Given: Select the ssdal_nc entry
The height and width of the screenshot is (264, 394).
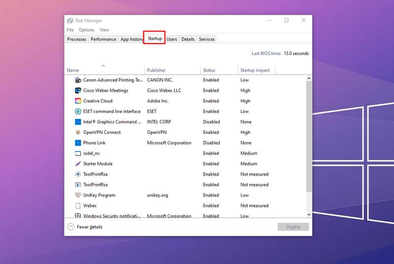Looking at the screenshot, I should click(x=186, y=153).
